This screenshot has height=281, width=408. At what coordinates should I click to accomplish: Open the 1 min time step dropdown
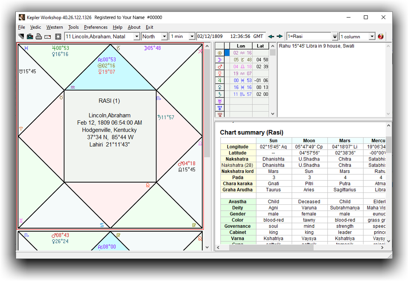tap(192, 37)
